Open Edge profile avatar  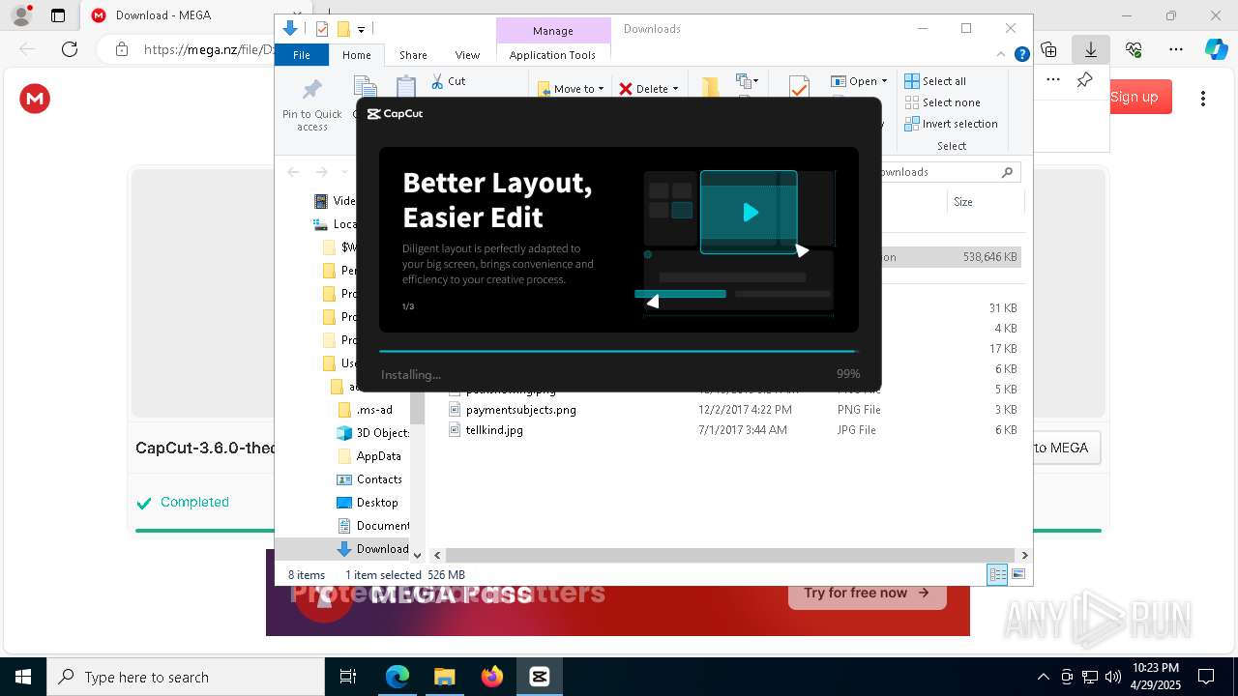pos(20,15)
